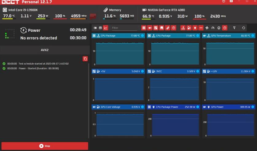Image resolution: width=257 pixels, height=151 pixels.
Task: Toggle the temperature sensor type filter
Action: [183, 28]
